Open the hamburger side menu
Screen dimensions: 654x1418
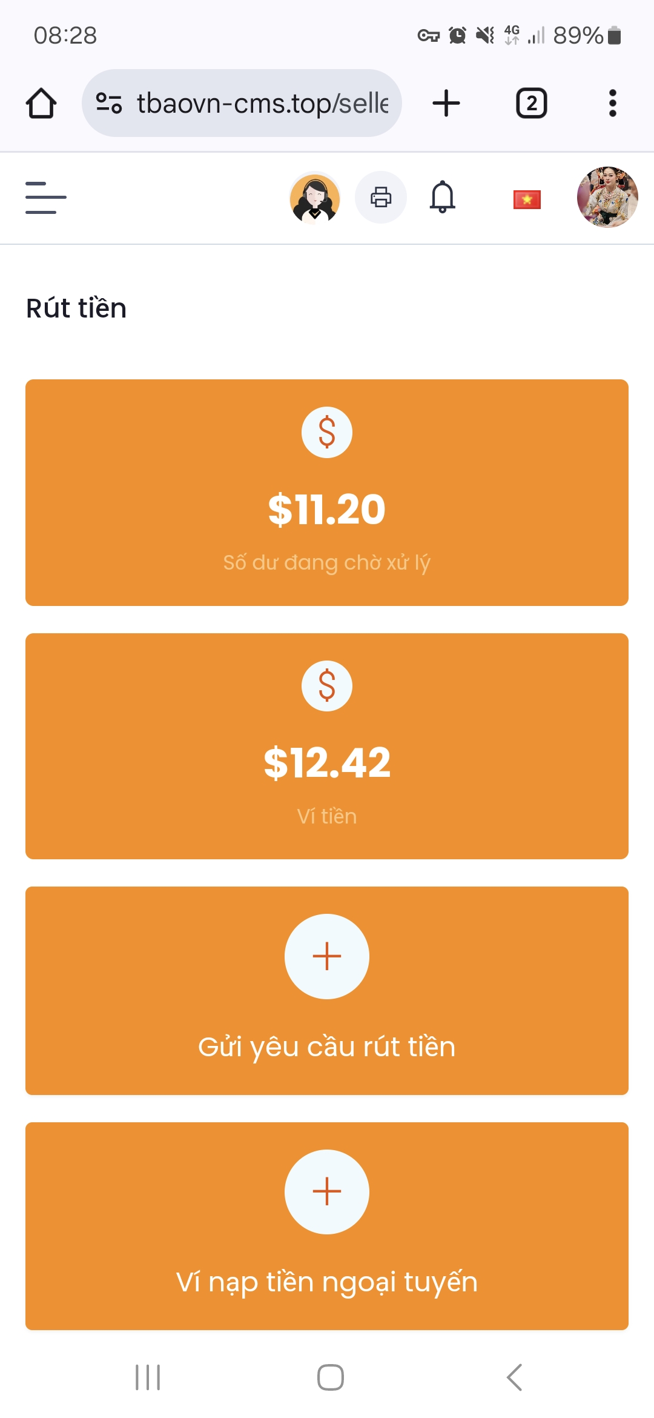pos(46,198)
